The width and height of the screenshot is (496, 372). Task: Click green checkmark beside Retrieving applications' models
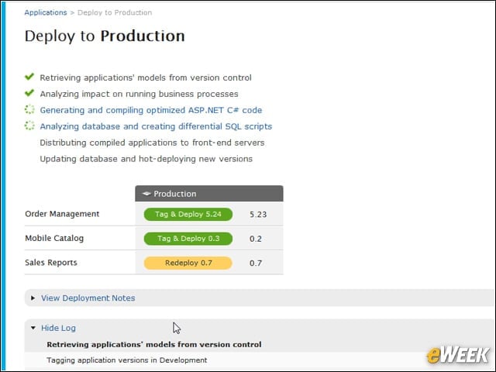(29, 77)
